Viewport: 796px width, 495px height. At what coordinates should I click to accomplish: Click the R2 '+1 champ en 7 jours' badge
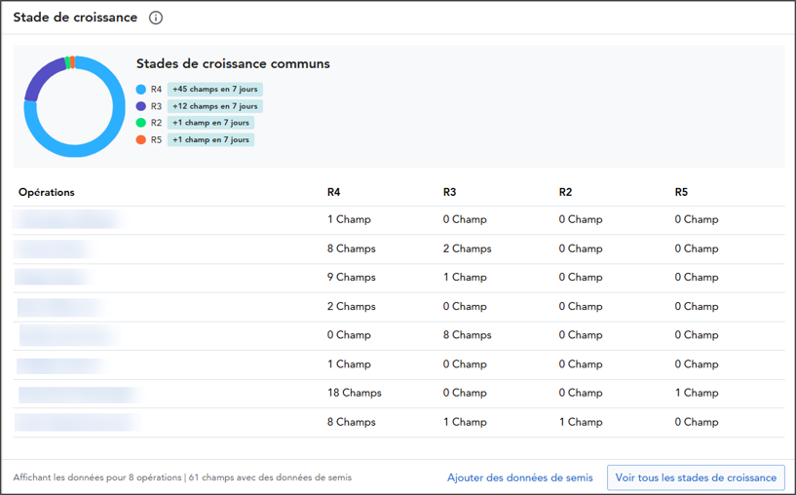[x=210, y=123]
